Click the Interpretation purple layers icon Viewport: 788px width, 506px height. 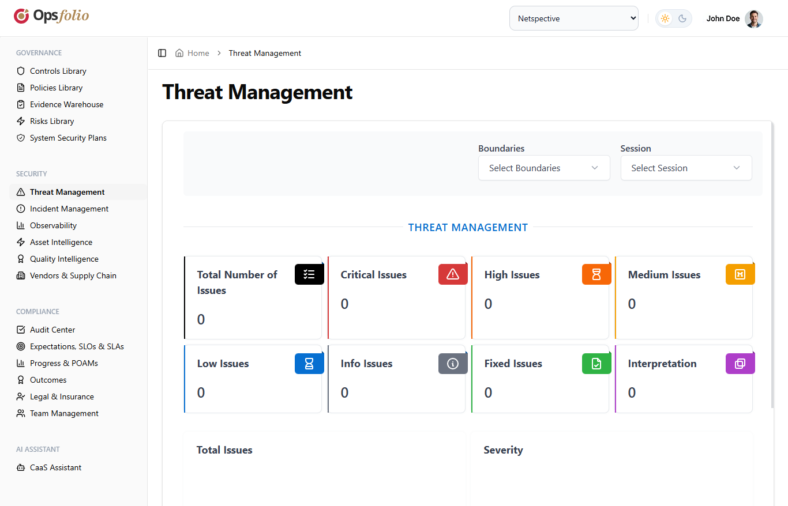(x=740, y=363)
